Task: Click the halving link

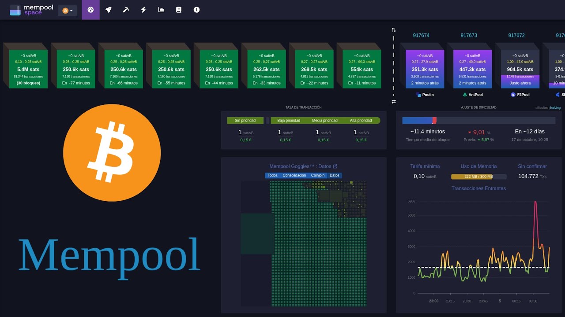Action: [555, 107]
